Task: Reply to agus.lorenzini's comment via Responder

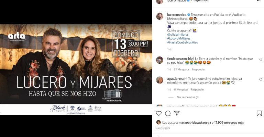Action: pos(197,90)
